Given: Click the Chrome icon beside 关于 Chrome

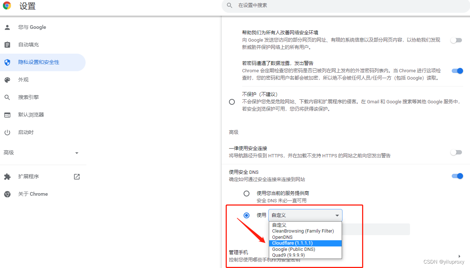Looking at the screenshot, I should point(7,194).
